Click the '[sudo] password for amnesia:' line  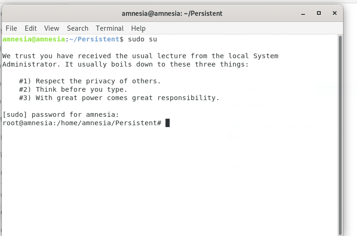click(61, 115)
